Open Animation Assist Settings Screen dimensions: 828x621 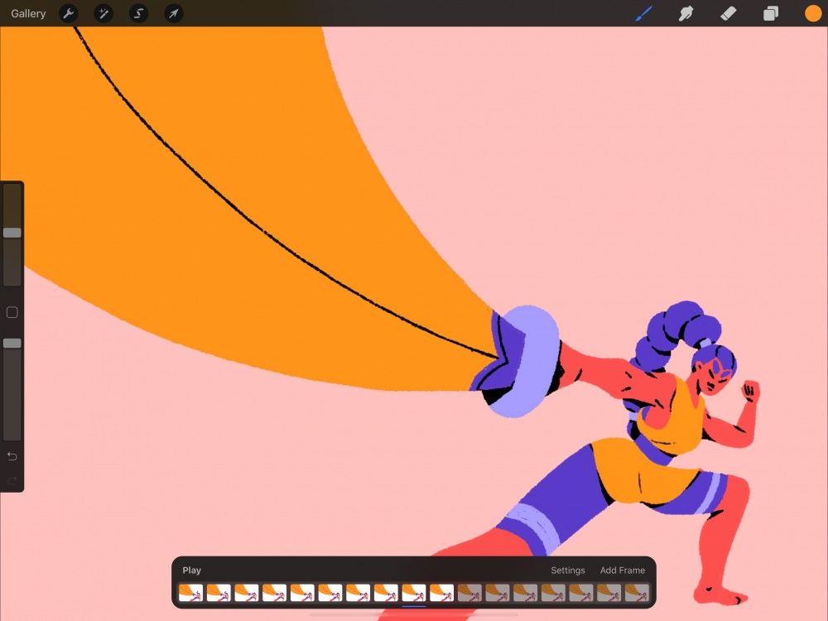click(x=567, y=570)
